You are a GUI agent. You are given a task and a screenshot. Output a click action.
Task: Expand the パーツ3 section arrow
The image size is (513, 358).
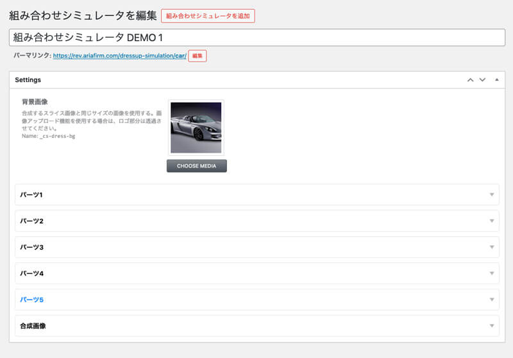pos(492,247)
